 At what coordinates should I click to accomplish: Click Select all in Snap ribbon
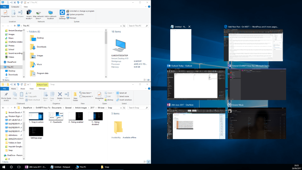(x=121, y=93)
